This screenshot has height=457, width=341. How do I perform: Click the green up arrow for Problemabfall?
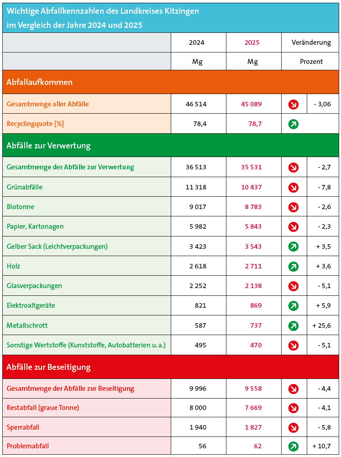[294, 446]
